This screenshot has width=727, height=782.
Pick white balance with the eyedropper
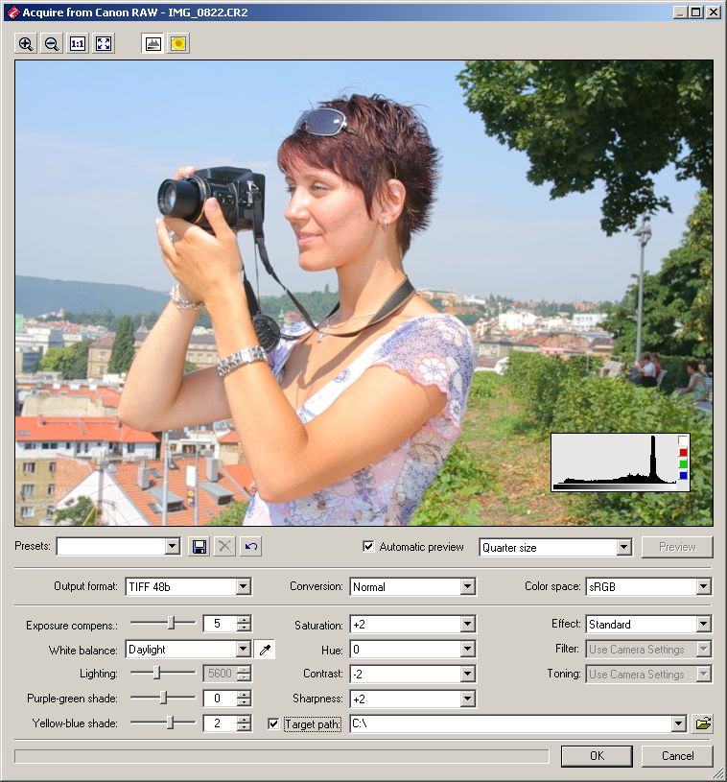coord(266,650)
